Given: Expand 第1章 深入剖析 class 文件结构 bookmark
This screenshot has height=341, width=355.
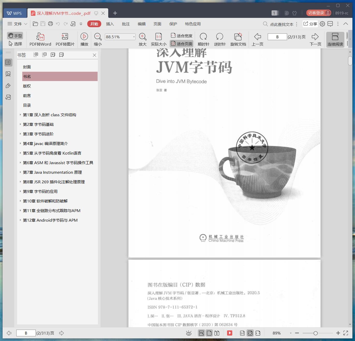Looking at the screenshot, I should [x=20, y=115].
